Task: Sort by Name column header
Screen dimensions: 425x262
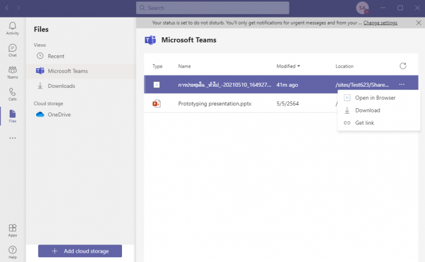Action: click(x=184, y=66)
